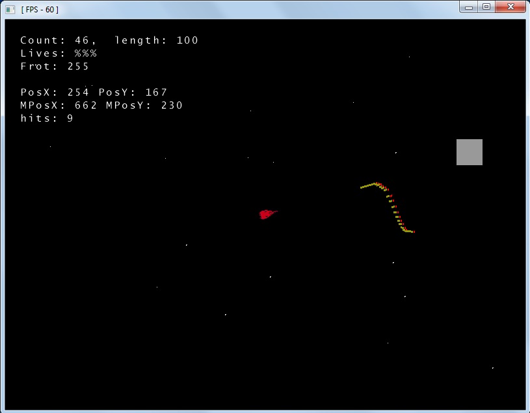Click the gray square block

tap(469, 152)
